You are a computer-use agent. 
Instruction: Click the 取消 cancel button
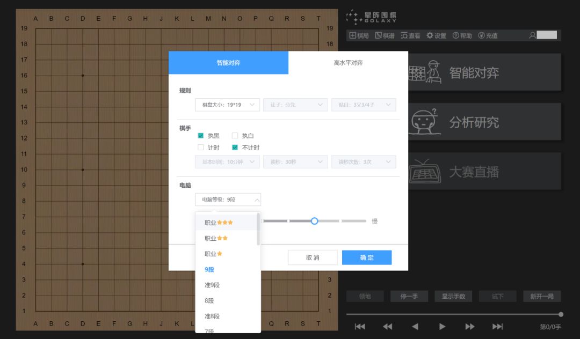313,257
